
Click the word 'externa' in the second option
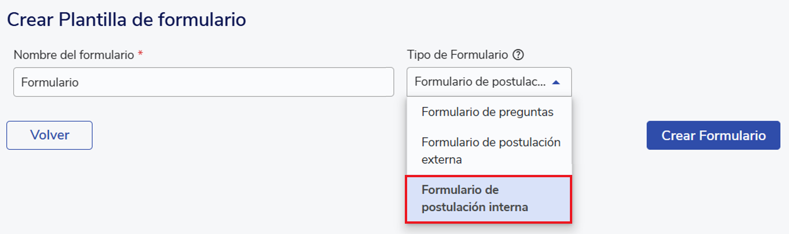[442, 159]
